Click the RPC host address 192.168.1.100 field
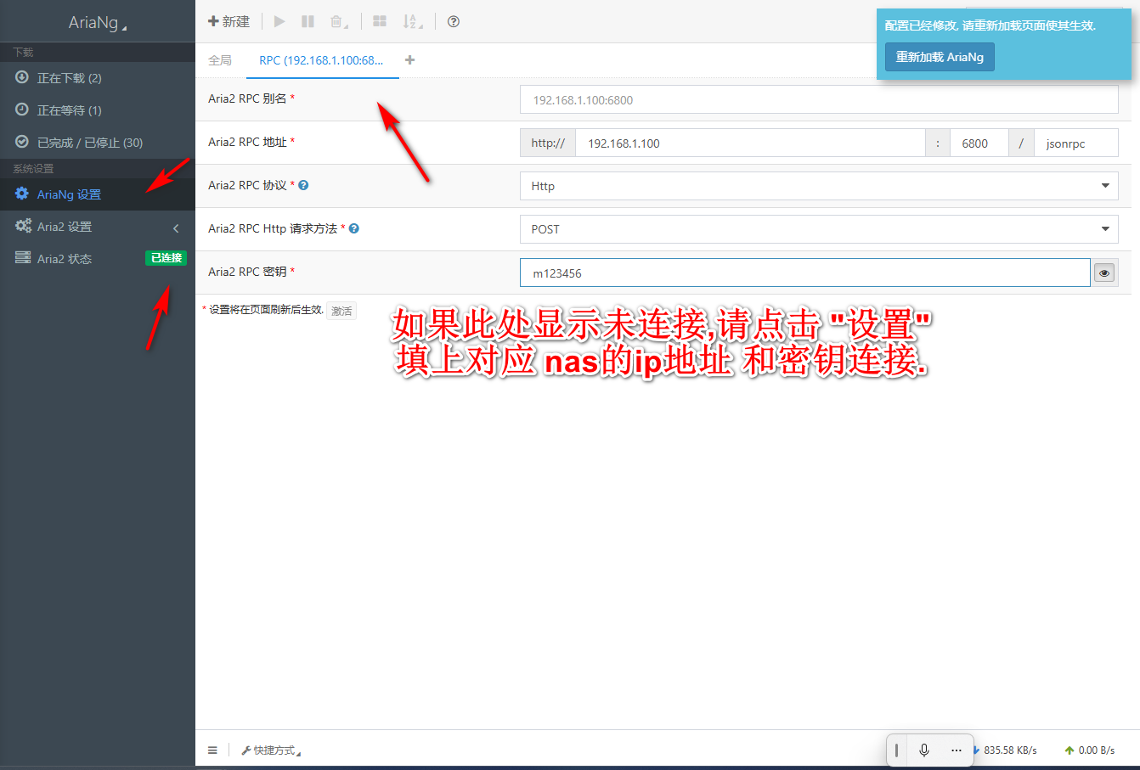 tap(750, 143)
